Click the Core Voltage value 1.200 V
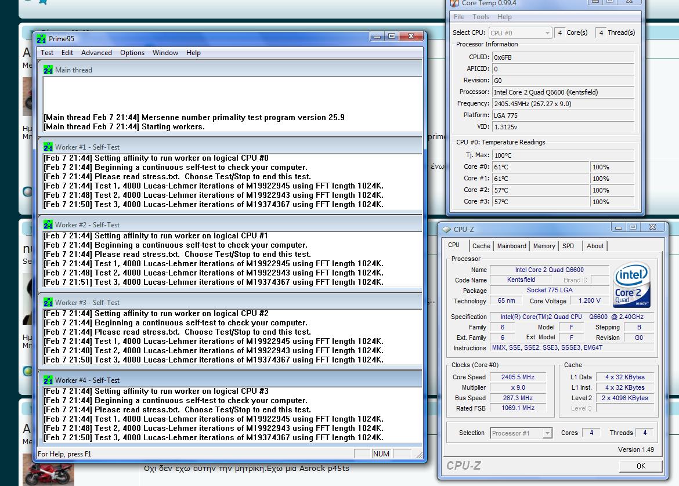679x486 pixels. (590, 301)
